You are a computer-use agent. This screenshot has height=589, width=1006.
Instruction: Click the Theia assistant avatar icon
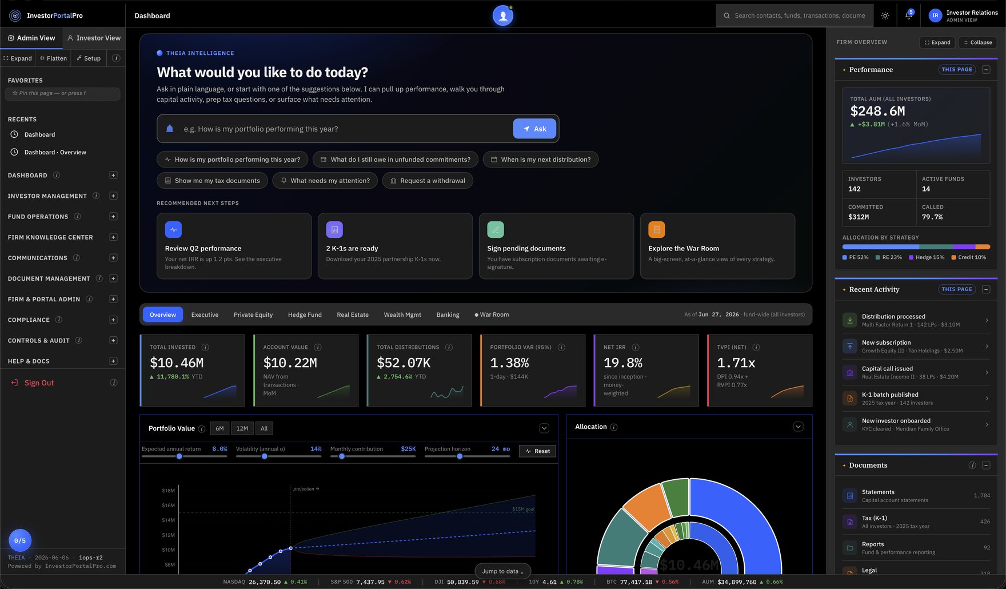(x=503, y=16)
